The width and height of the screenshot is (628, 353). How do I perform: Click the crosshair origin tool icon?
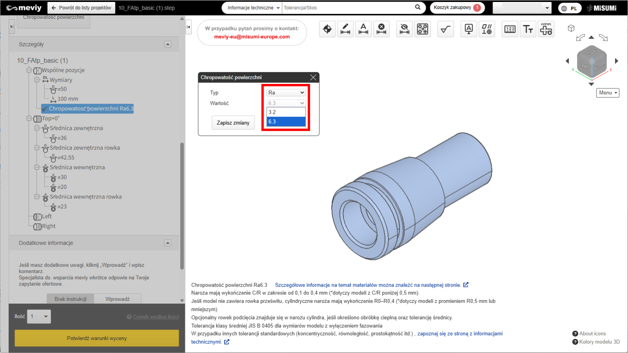click(327, 29)
